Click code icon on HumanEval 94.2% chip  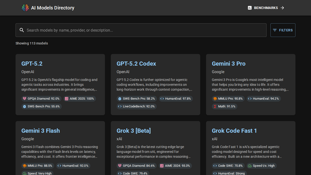click(250, 99)
